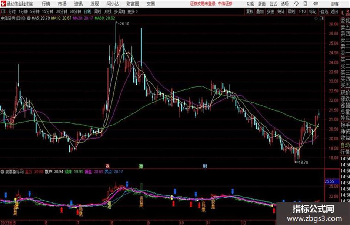350x225 pixels.
Task: Click the 复权 toolbar button
Action: tap(250, 11)
